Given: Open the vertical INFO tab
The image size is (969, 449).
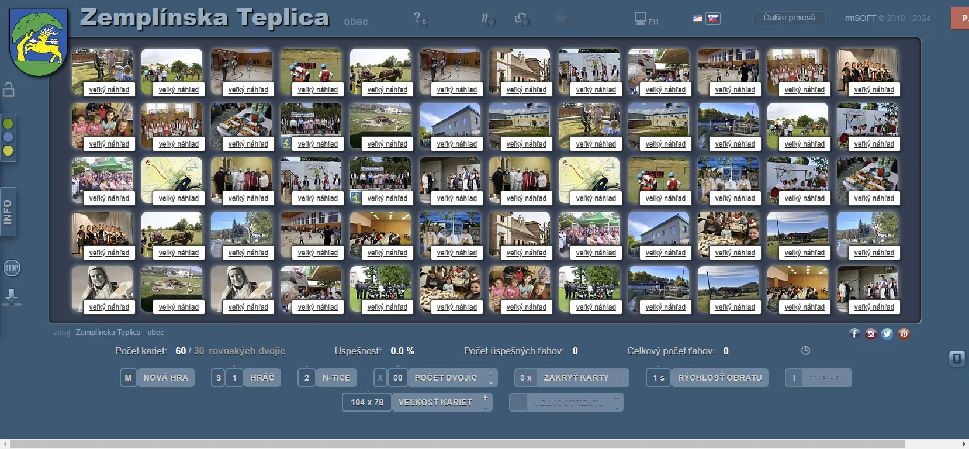Looking at the screenshot, I should [8, 212].
